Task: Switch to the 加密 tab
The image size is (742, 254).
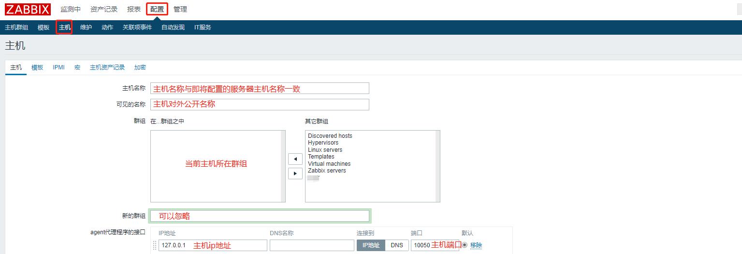Action: click(x=140, y=67)
